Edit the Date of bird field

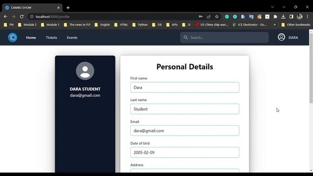[185, 153]
